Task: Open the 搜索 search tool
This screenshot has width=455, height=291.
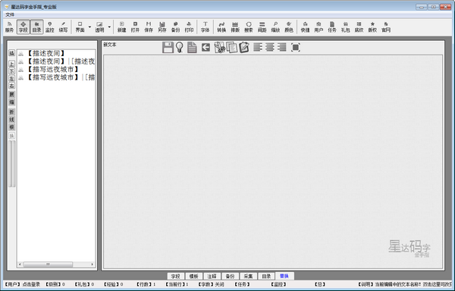Action: (249, 27)
